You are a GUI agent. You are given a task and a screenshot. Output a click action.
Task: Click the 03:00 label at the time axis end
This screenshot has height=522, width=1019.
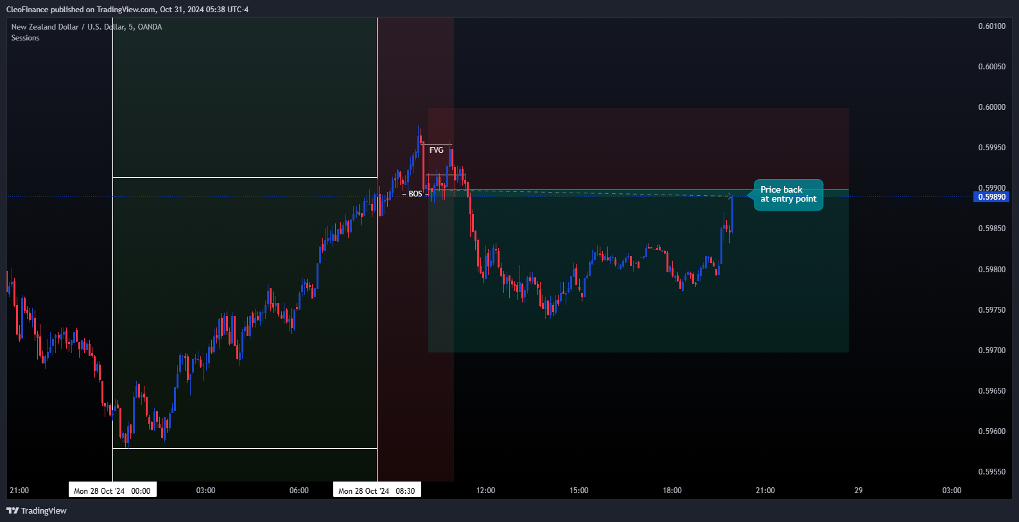[952, 491]
